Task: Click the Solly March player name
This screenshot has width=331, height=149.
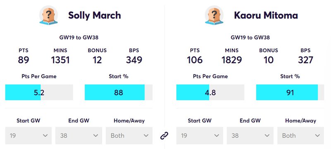Action: coord(95,15)
